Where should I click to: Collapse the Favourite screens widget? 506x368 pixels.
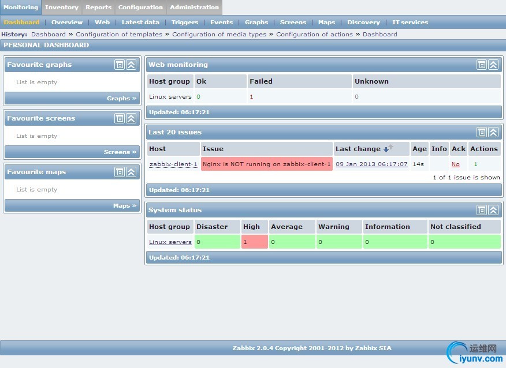[131, 118]
